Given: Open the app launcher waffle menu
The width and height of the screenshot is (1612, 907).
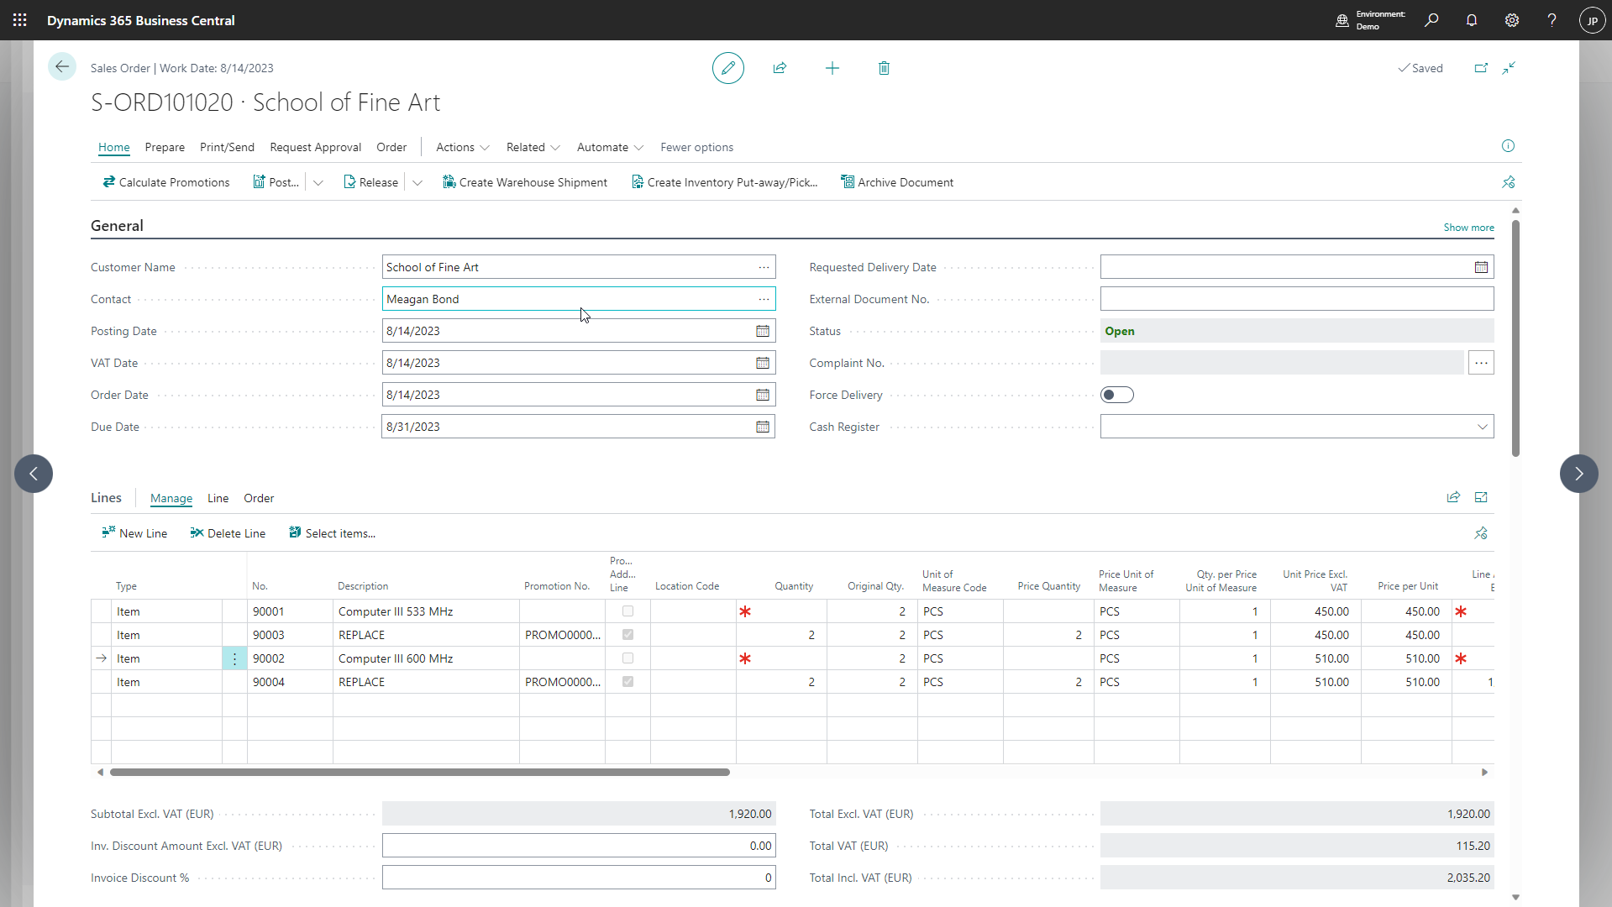Looking at the screenshot, I should [20, 20].
